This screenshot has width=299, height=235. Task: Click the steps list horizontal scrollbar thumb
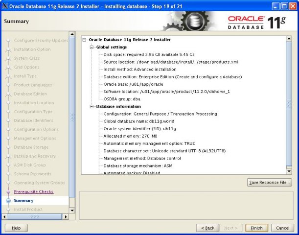pos(35,217)
